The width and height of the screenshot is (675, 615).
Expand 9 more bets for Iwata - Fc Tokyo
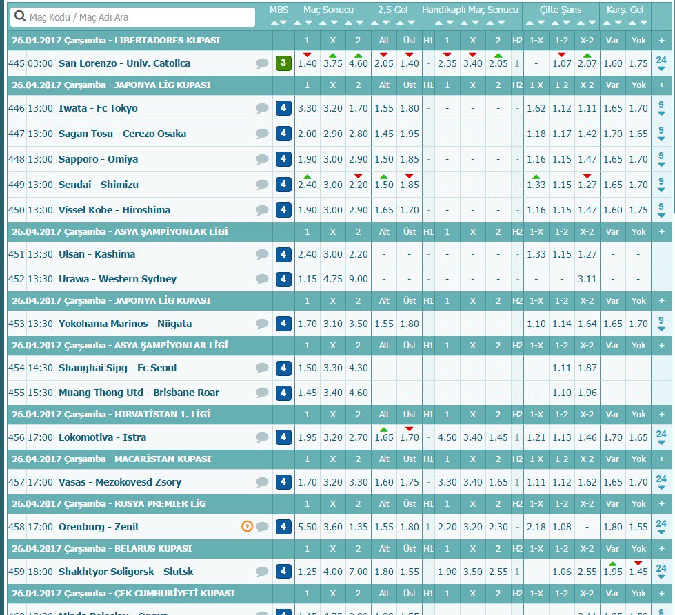pyautogui.click(x=661, y=108)
